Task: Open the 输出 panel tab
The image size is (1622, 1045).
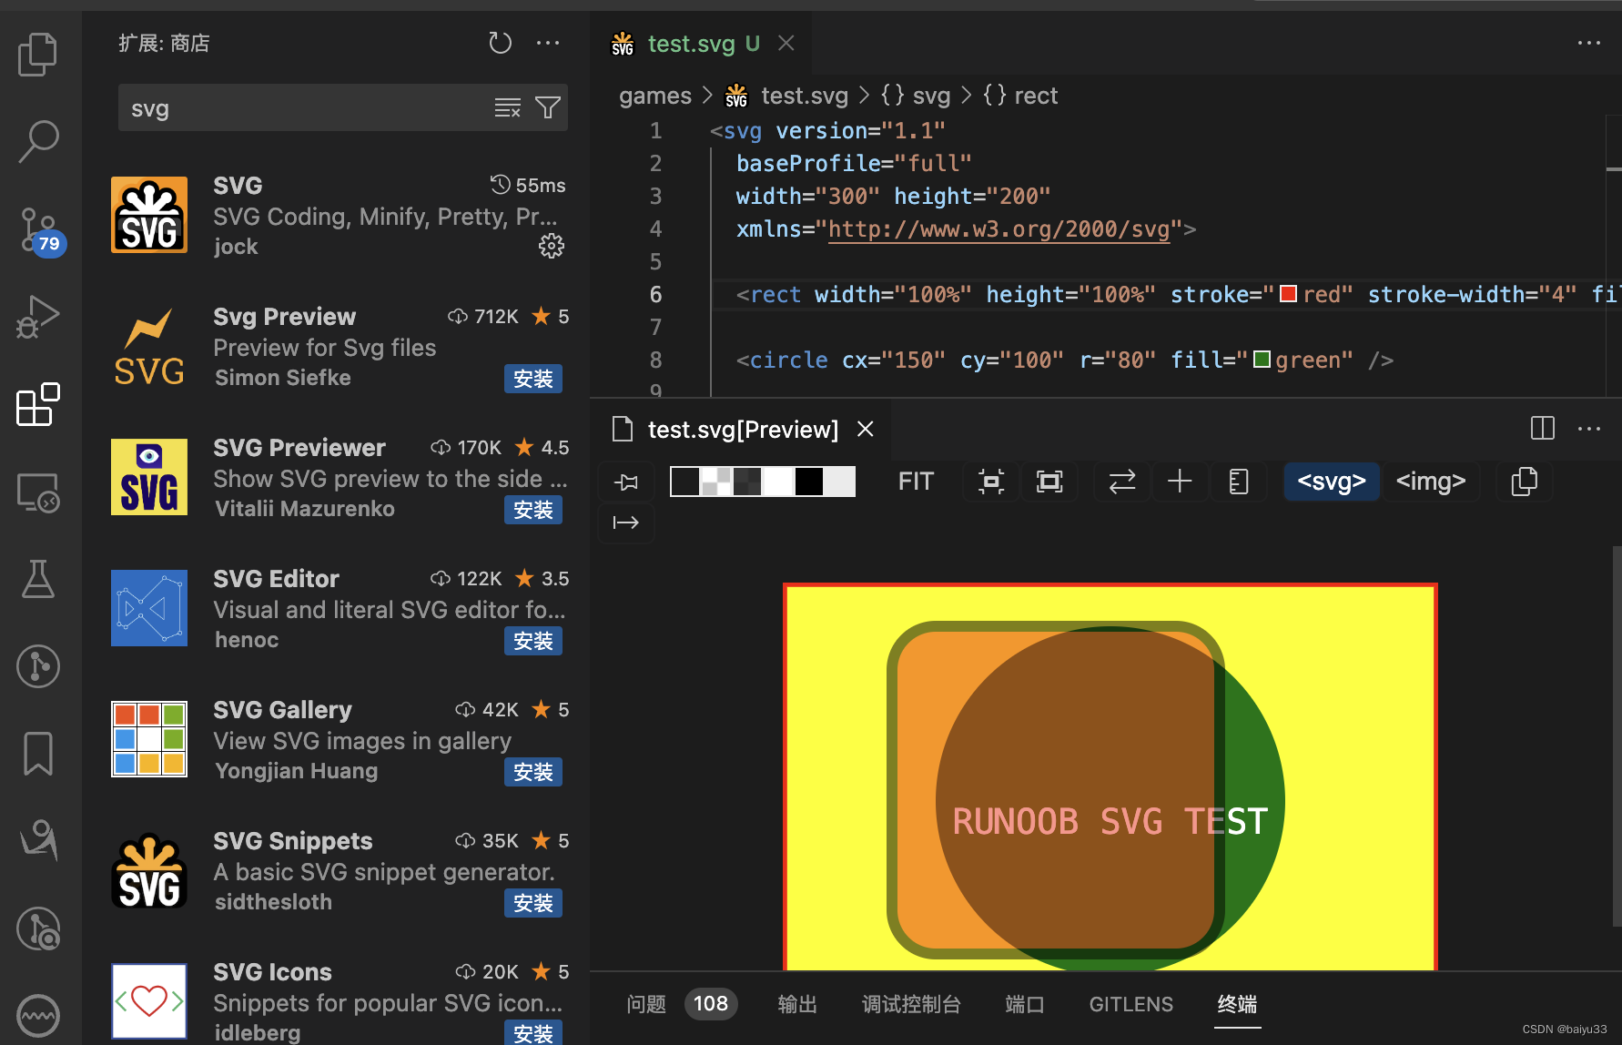Action: (x=797, y=1004)
